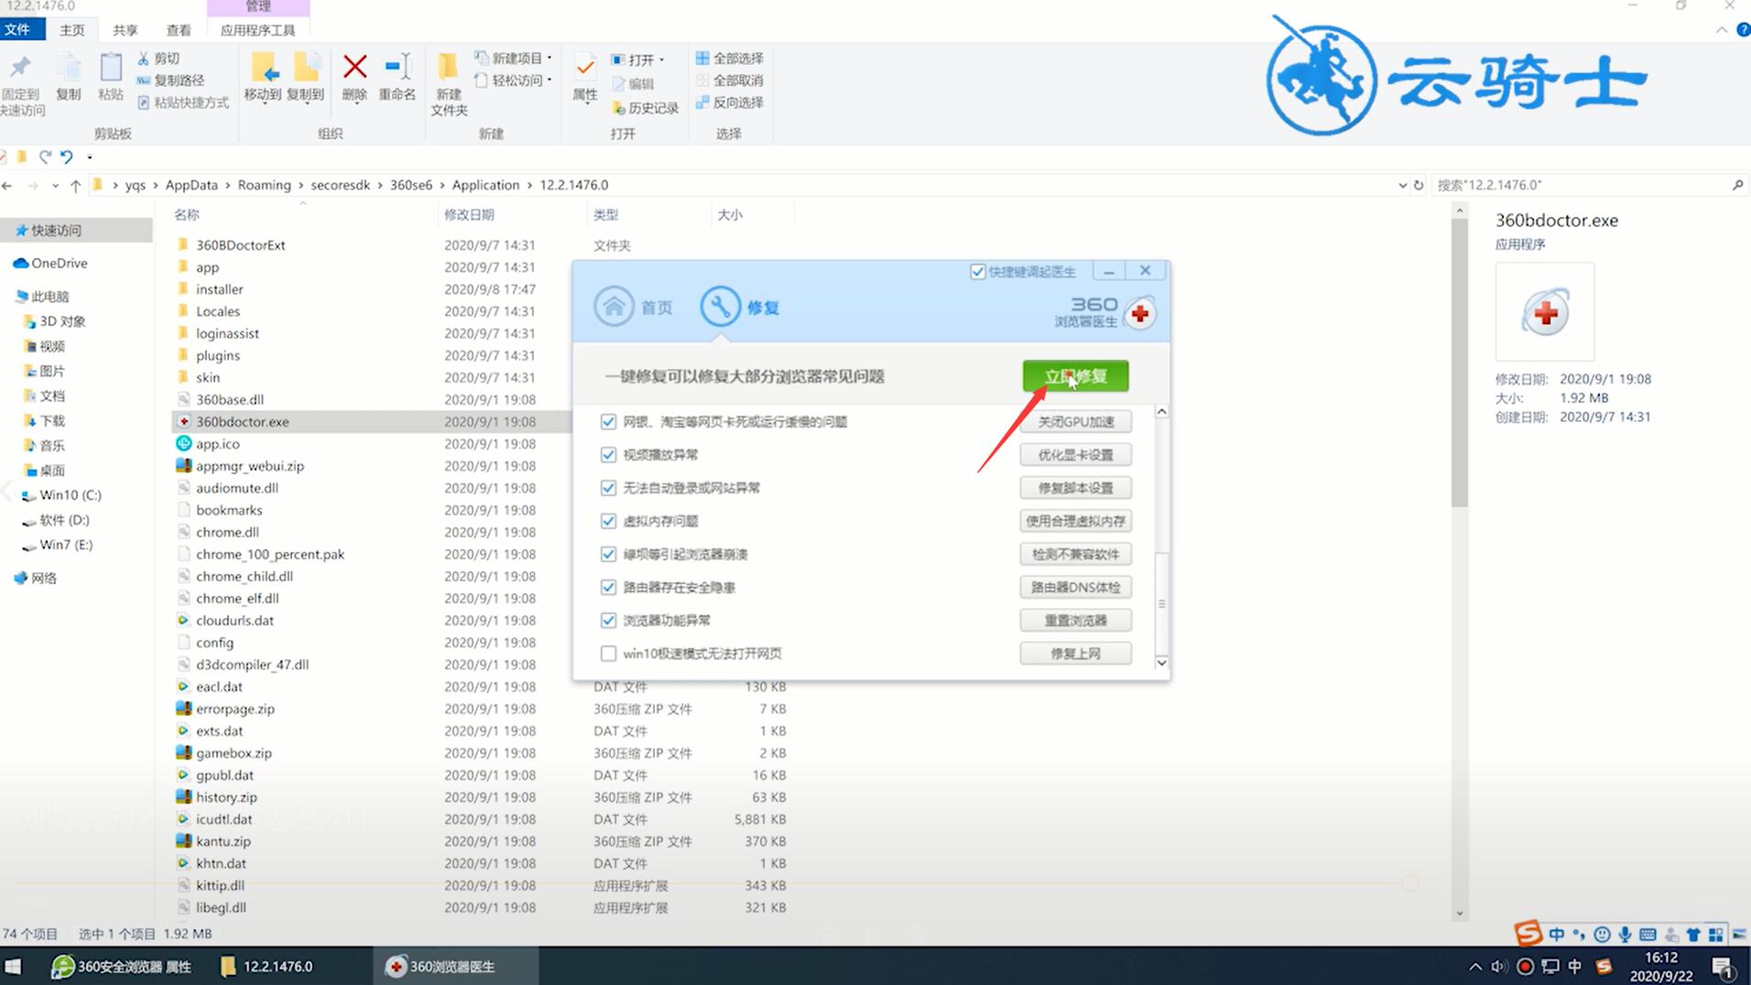Uncheck the 浏览器功能异常 checkbox
This screenshot has width=1751, height=985.
[x=608, y=620]
